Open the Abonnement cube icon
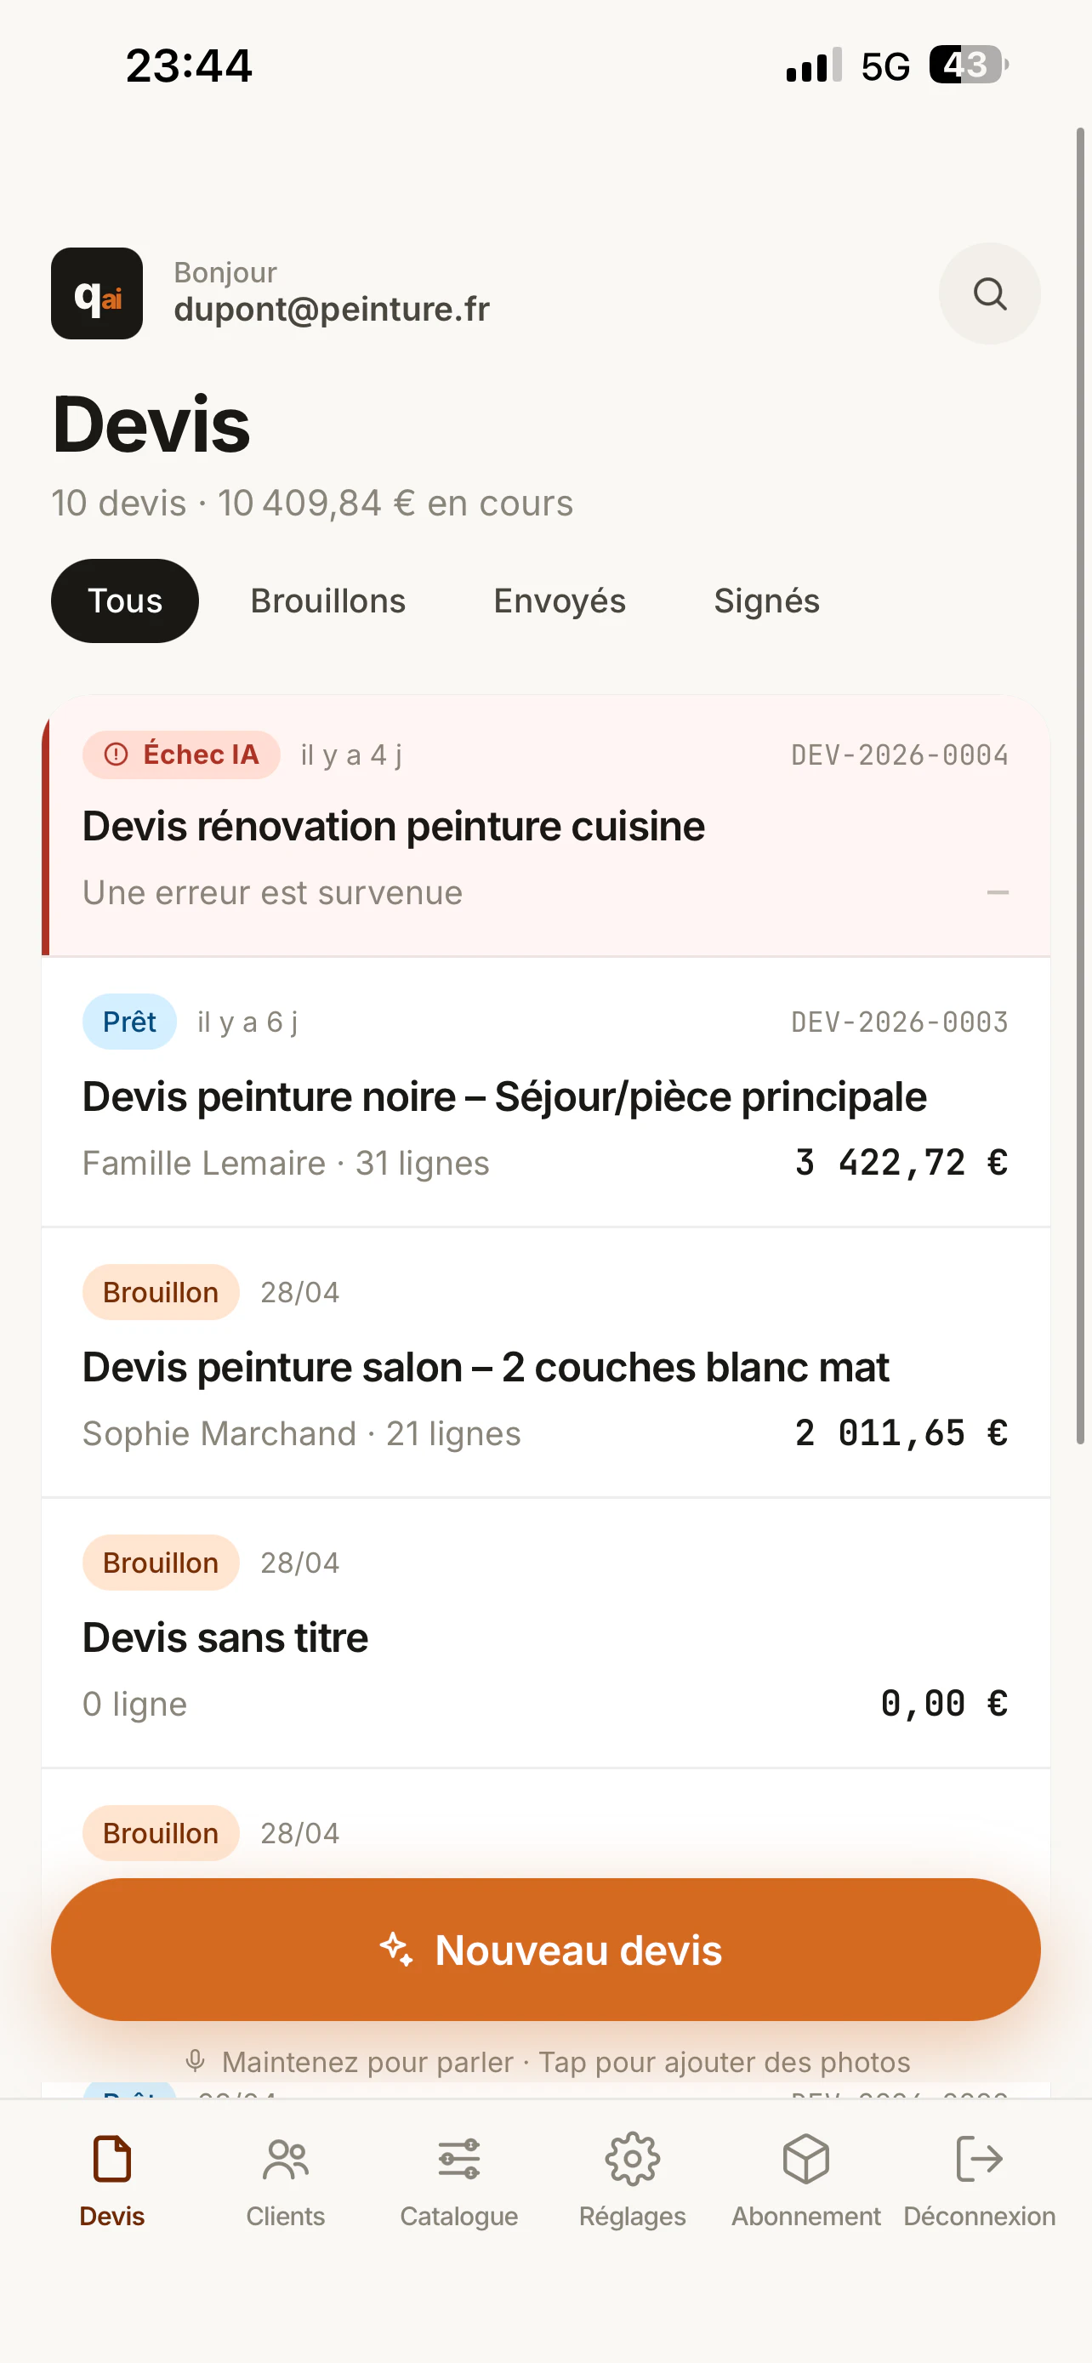 (x=806, y=2159)
